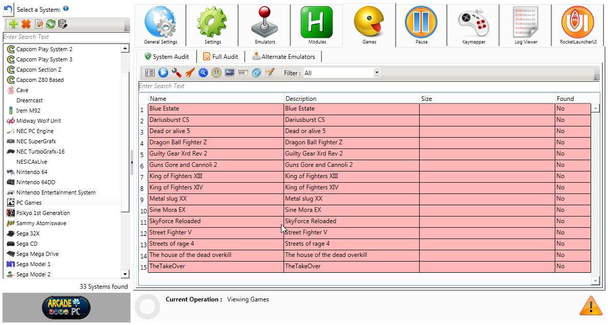Click the wrench icon in games toolbar

[177, 73]
